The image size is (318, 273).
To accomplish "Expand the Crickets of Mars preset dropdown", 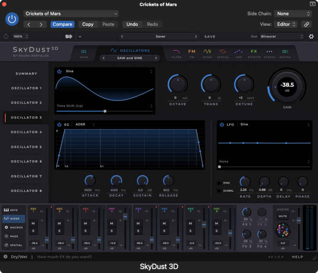I will pos(71,14).
